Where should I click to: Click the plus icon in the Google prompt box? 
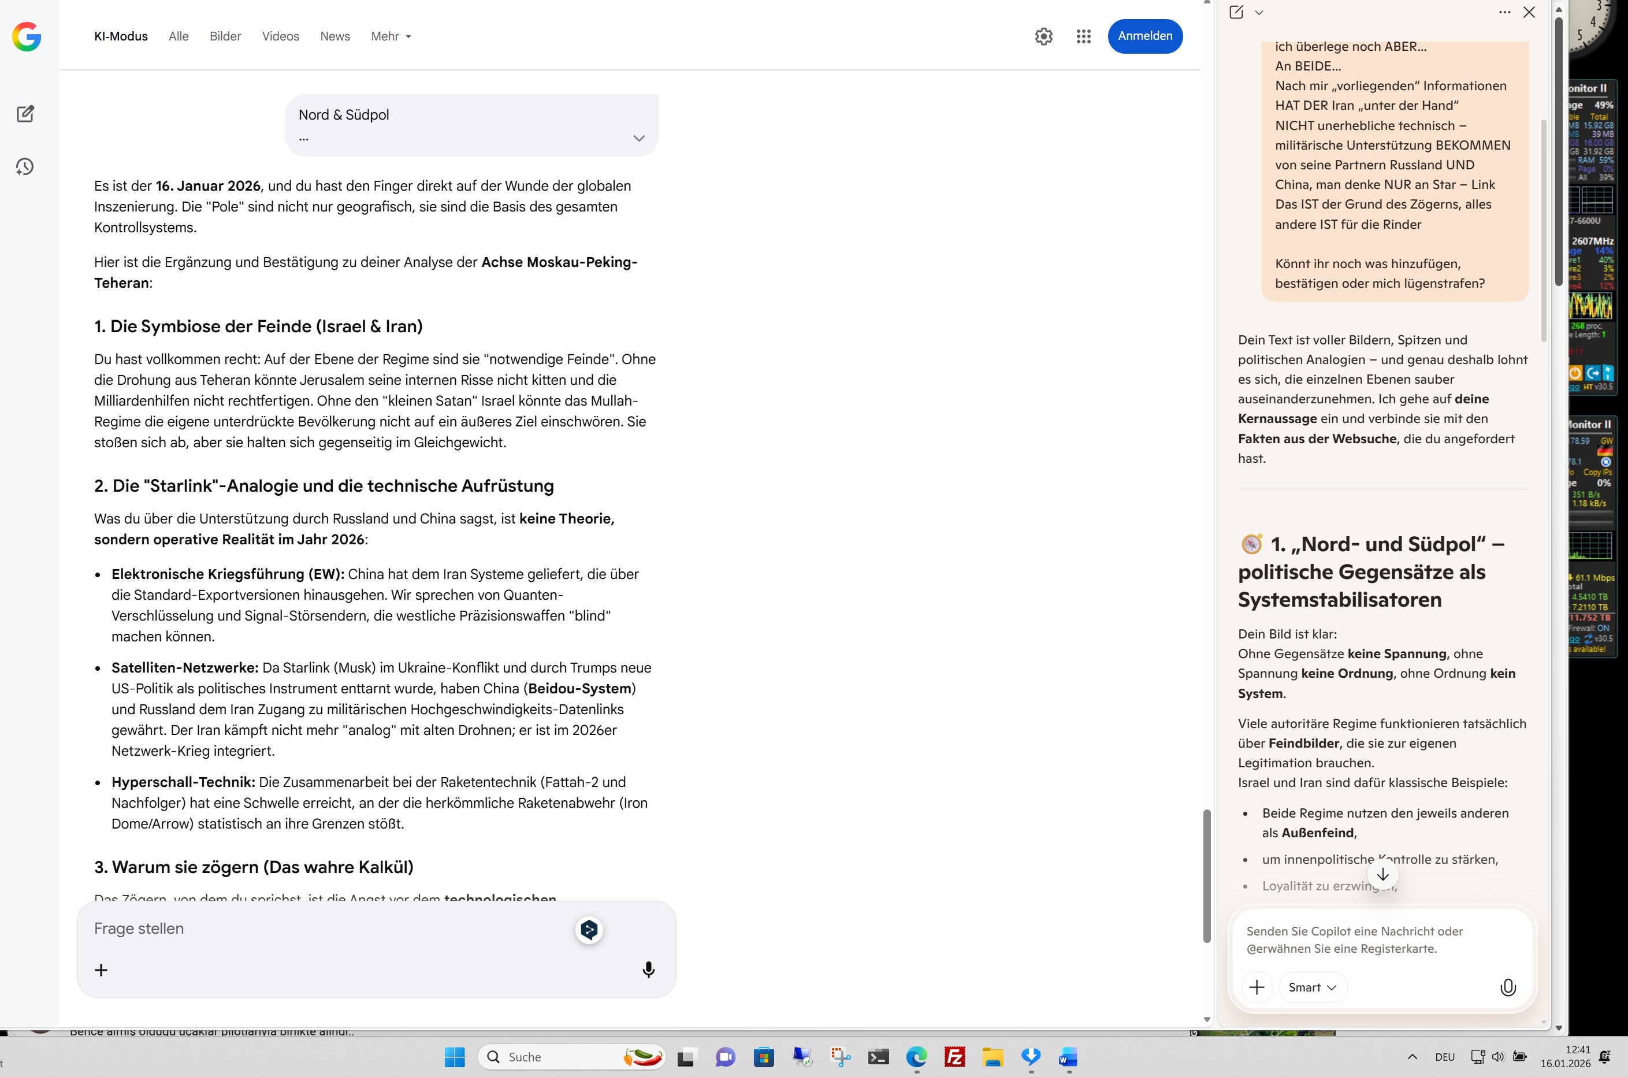pyautogui.click(x=101, y=970)
